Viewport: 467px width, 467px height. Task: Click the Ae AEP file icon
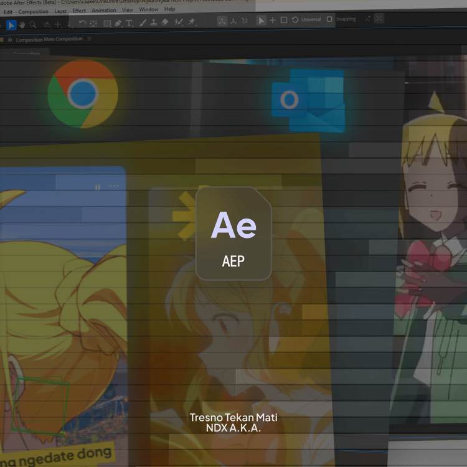(x=233, y=233)
